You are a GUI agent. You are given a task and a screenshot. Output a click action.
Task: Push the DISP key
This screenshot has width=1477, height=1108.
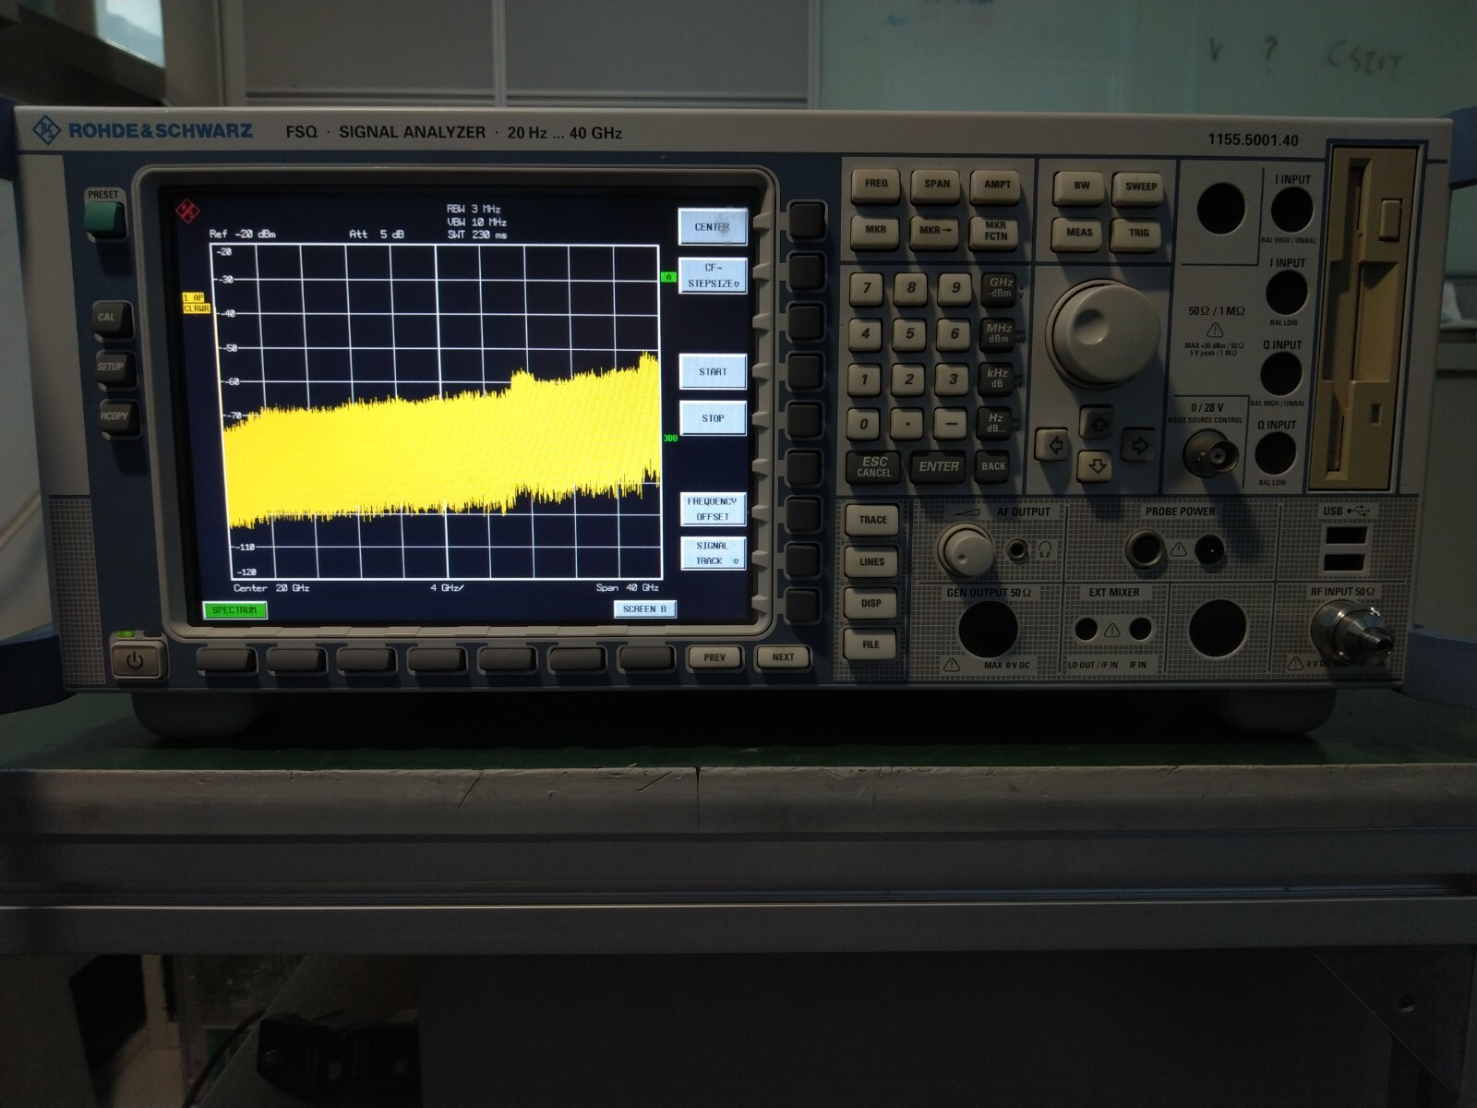click(x=871, y=603)
